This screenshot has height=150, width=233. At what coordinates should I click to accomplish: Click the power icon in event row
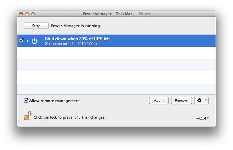tap(34, 41)
